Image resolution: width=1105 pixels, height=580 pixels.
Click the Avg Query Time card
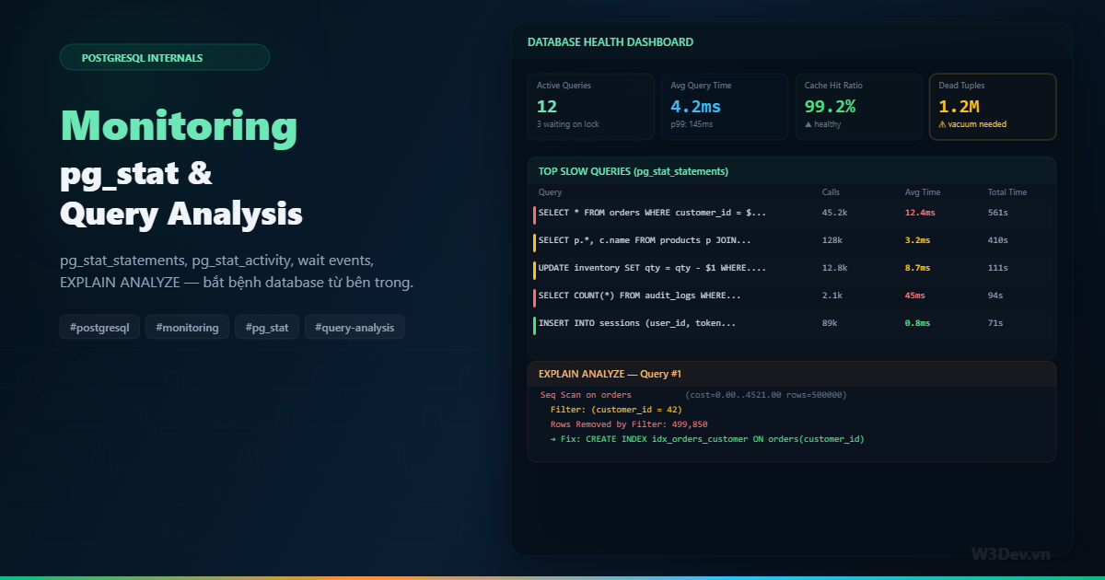pyautogui.click(x=725, y=106)
